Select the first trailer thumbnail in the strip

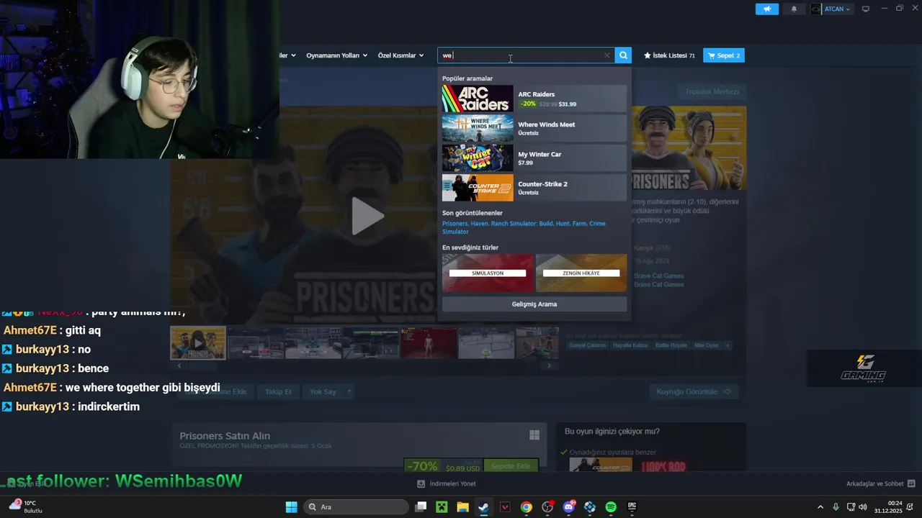pos(198,343)
